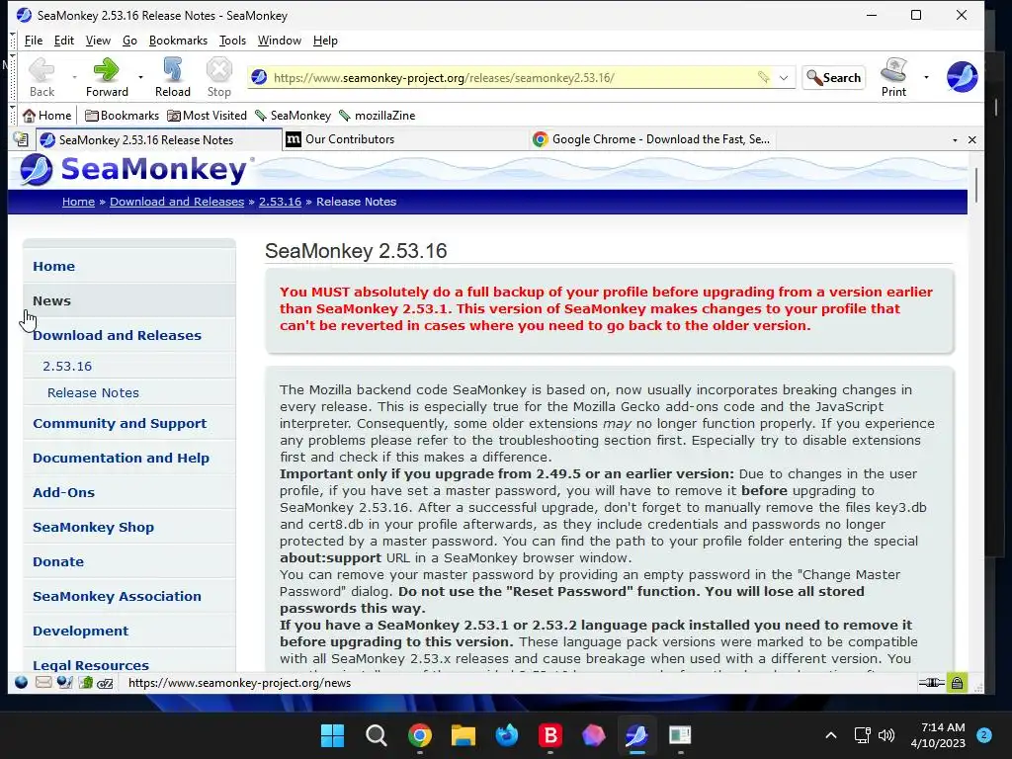Open the Go menu
The image size is (1012, 759).
[x=129, y=41]
